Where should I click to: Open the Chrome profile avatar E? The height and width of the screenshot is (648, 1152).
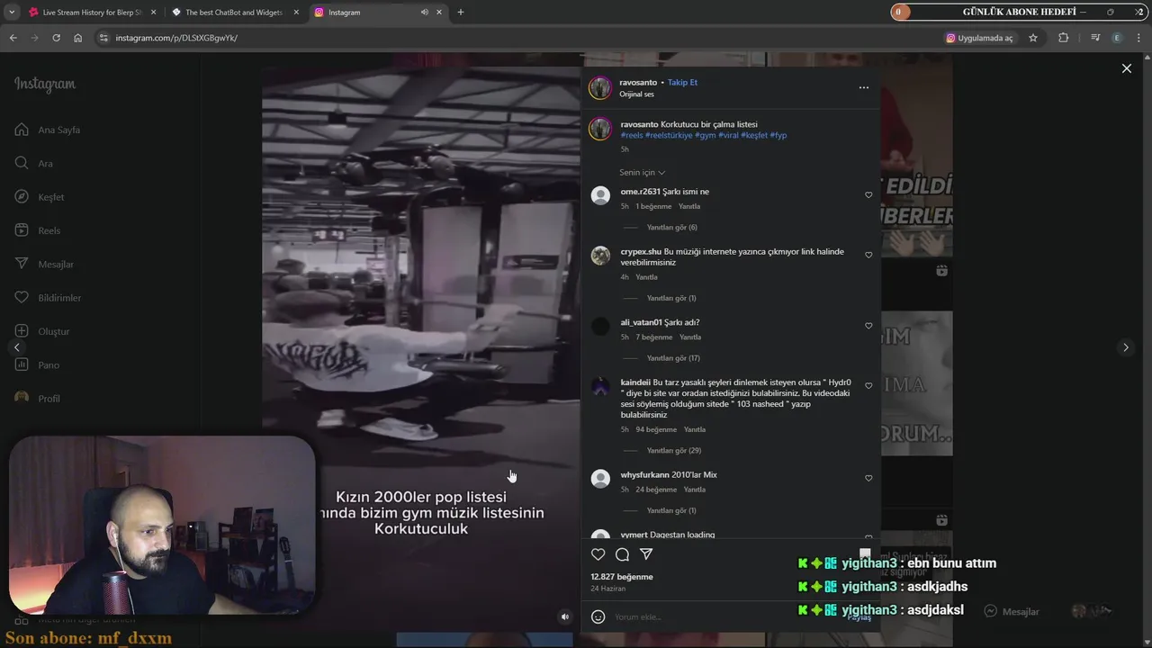pyautogui.click(x=1117, y=38)
